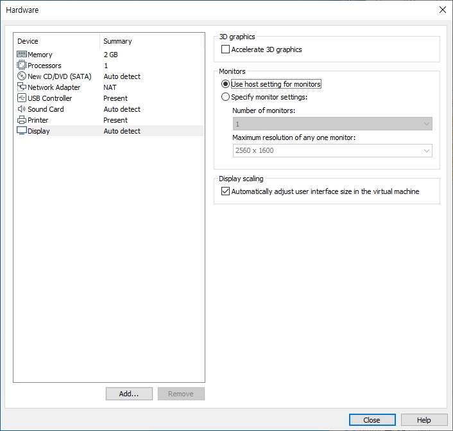Select the Processors row label

[44, 66]
